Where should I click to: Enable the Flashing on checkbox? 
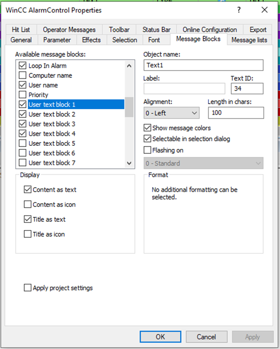[x=147, y=150]
